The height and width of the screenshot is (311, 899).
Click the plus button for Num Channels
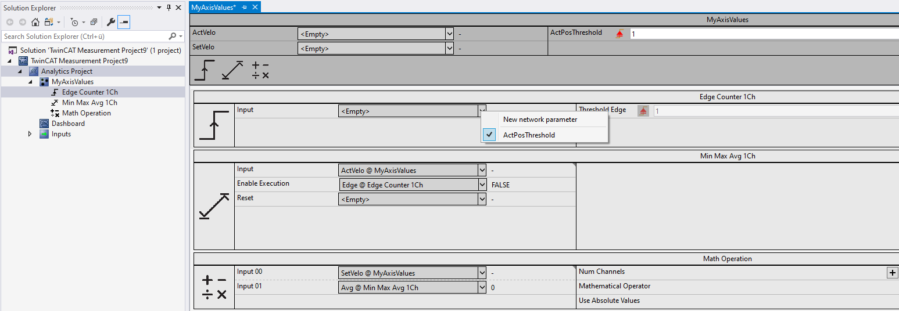click(x=893, y=273)
